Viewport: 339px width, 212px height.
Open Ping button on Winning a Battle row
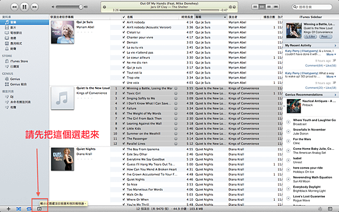coord(176,88)
